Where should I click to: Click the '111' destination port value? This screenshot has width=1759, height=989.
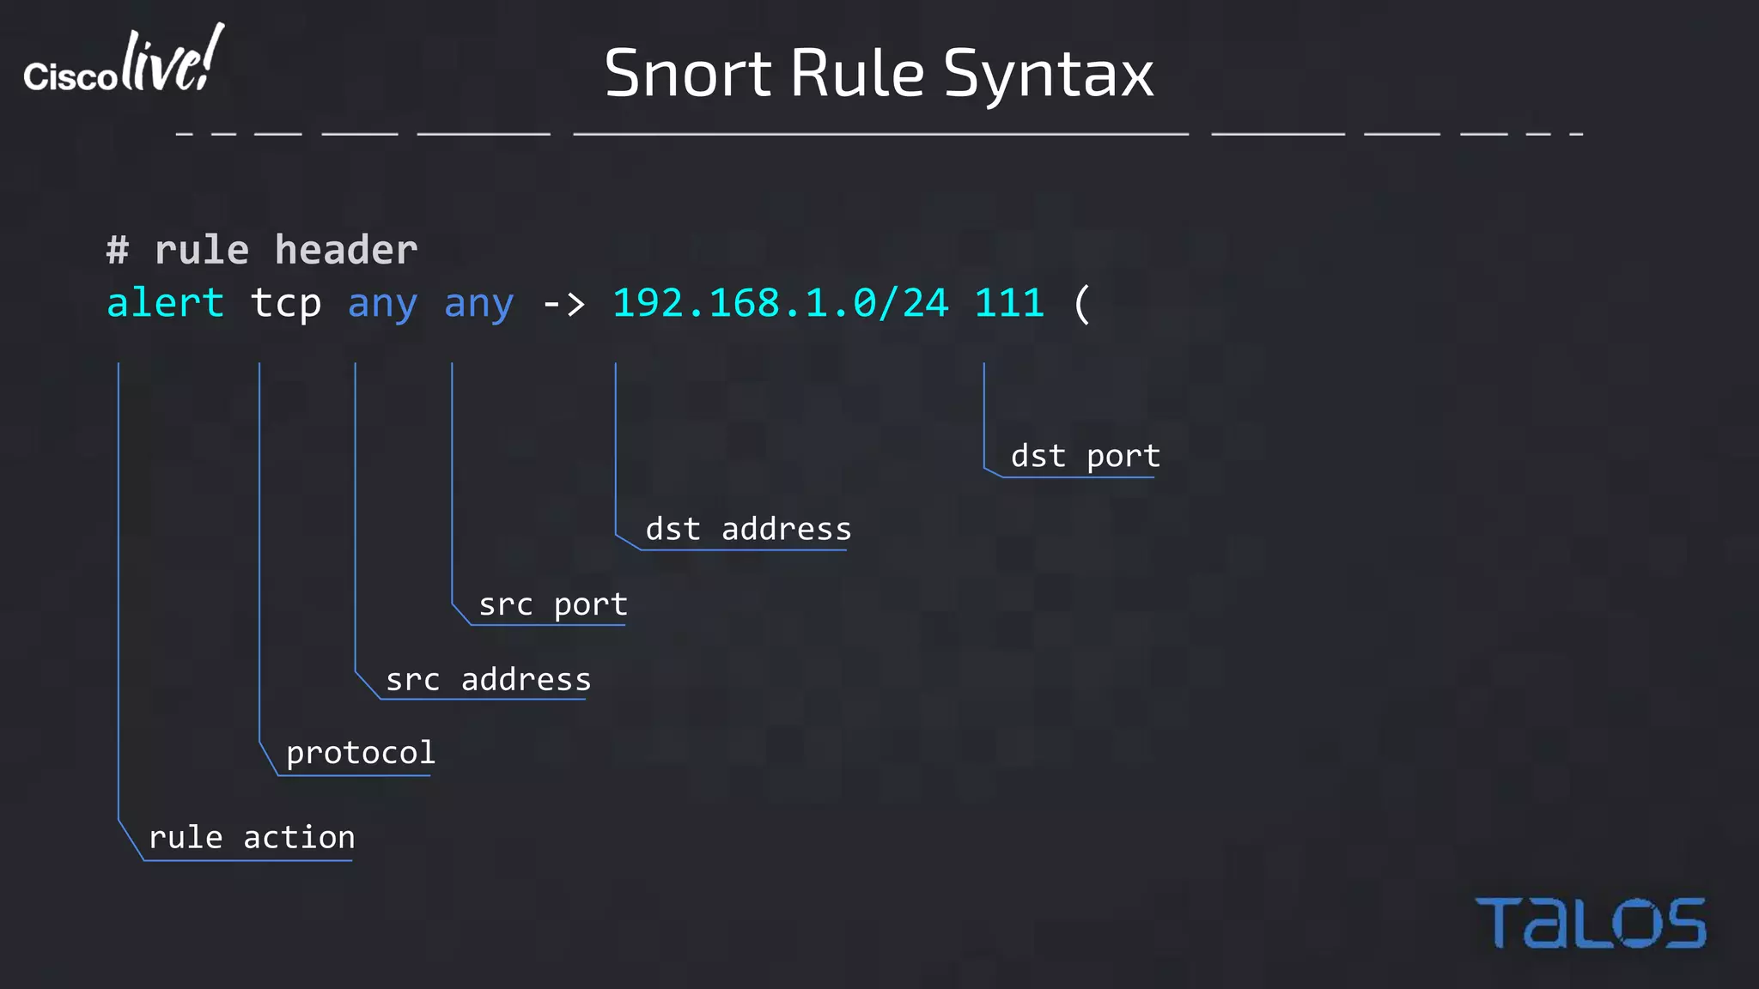1009,303
